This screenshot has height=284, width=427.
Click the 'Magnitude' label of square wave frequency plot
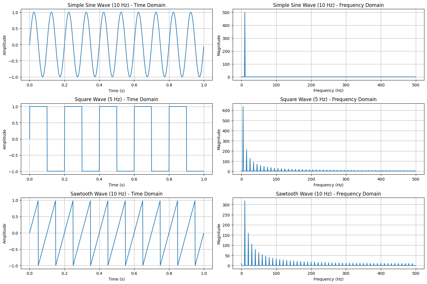tap(219, 139)
